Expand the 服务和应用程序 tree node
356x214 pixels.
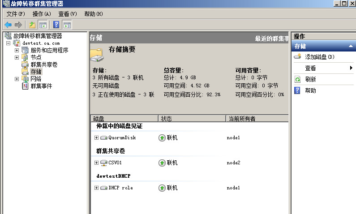17,50
